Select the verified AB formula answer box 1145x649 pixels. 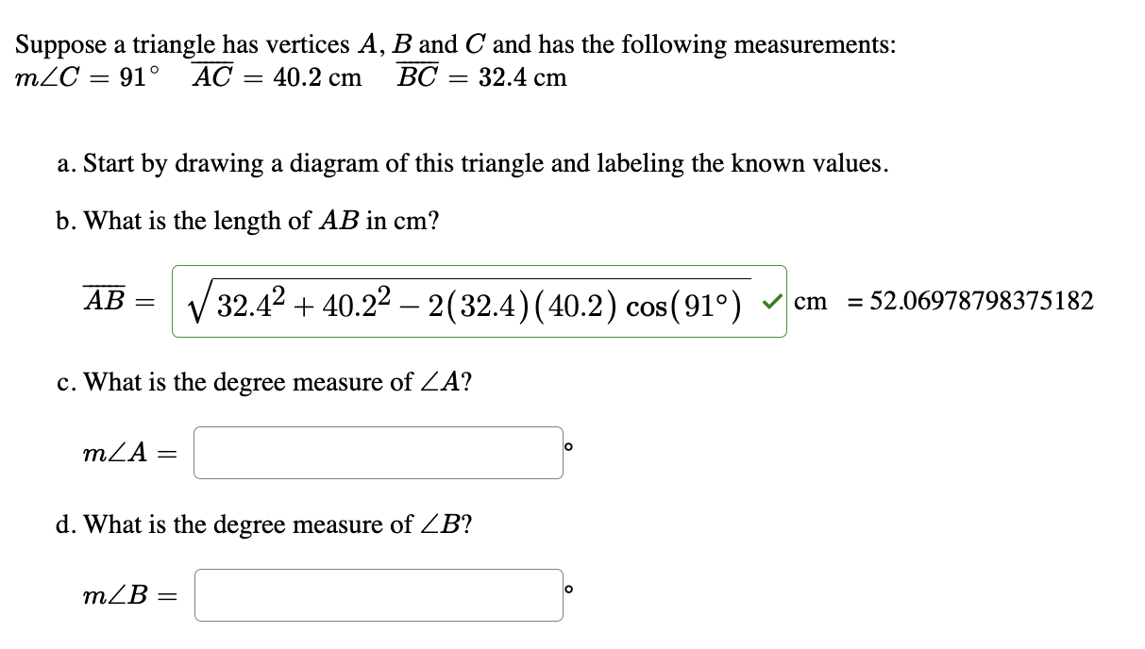pos(472,302)
